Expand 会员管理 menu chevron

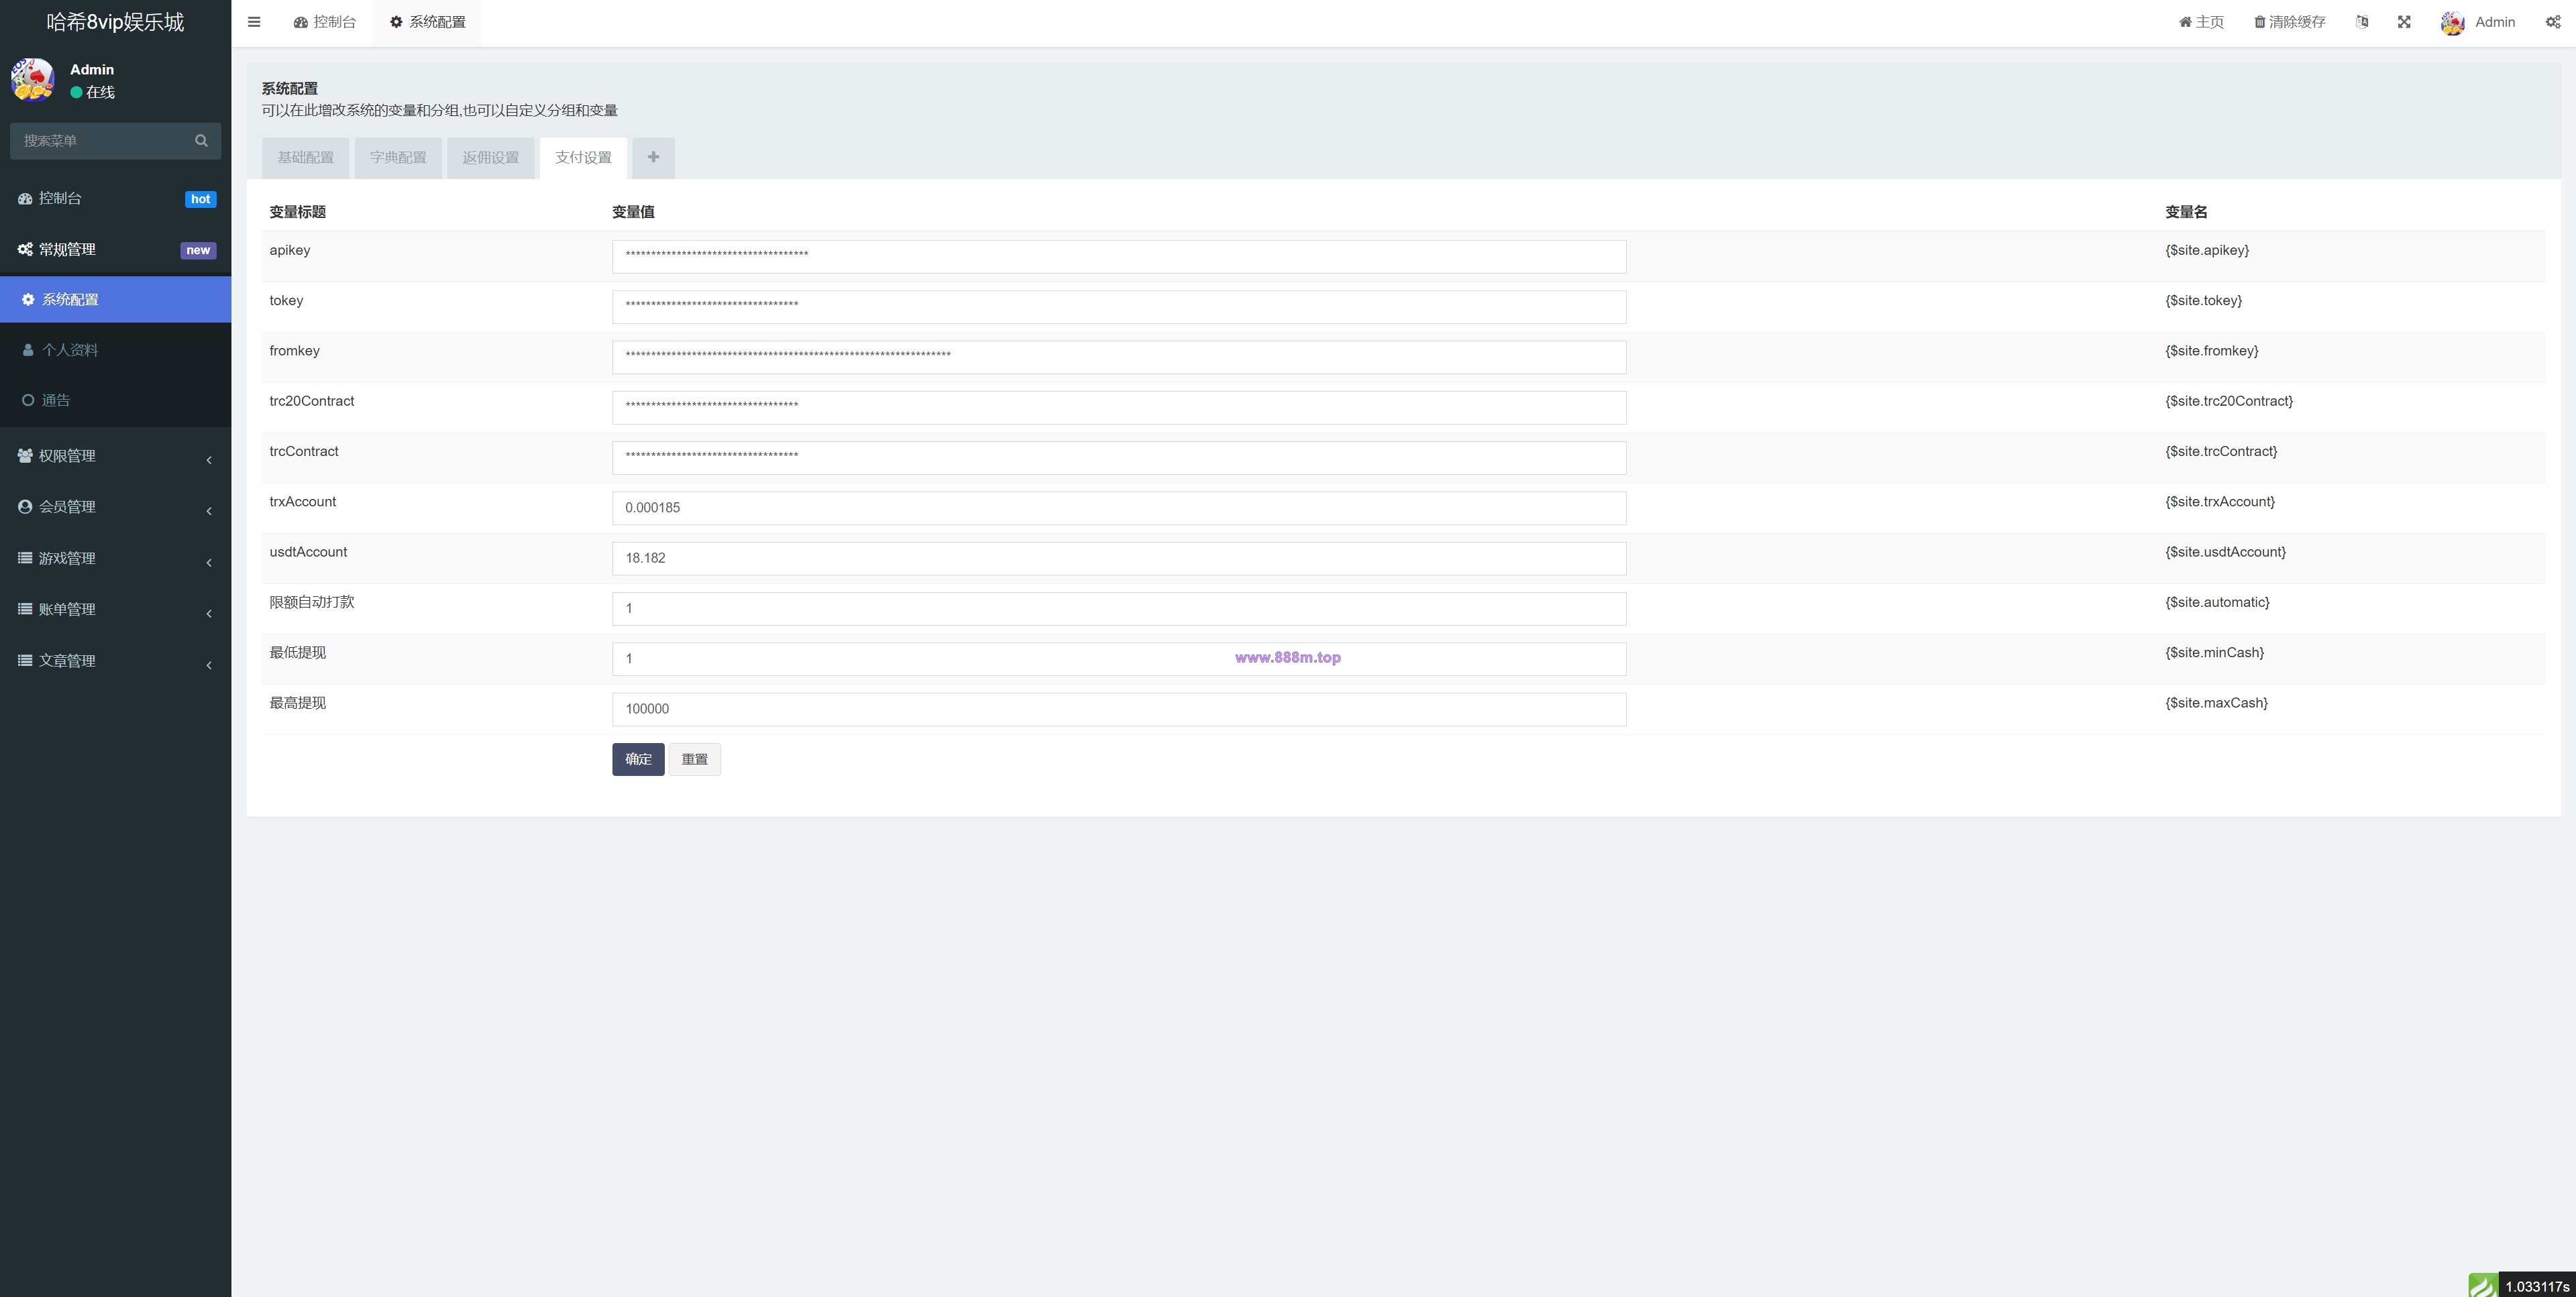click(x=209, y=511)
